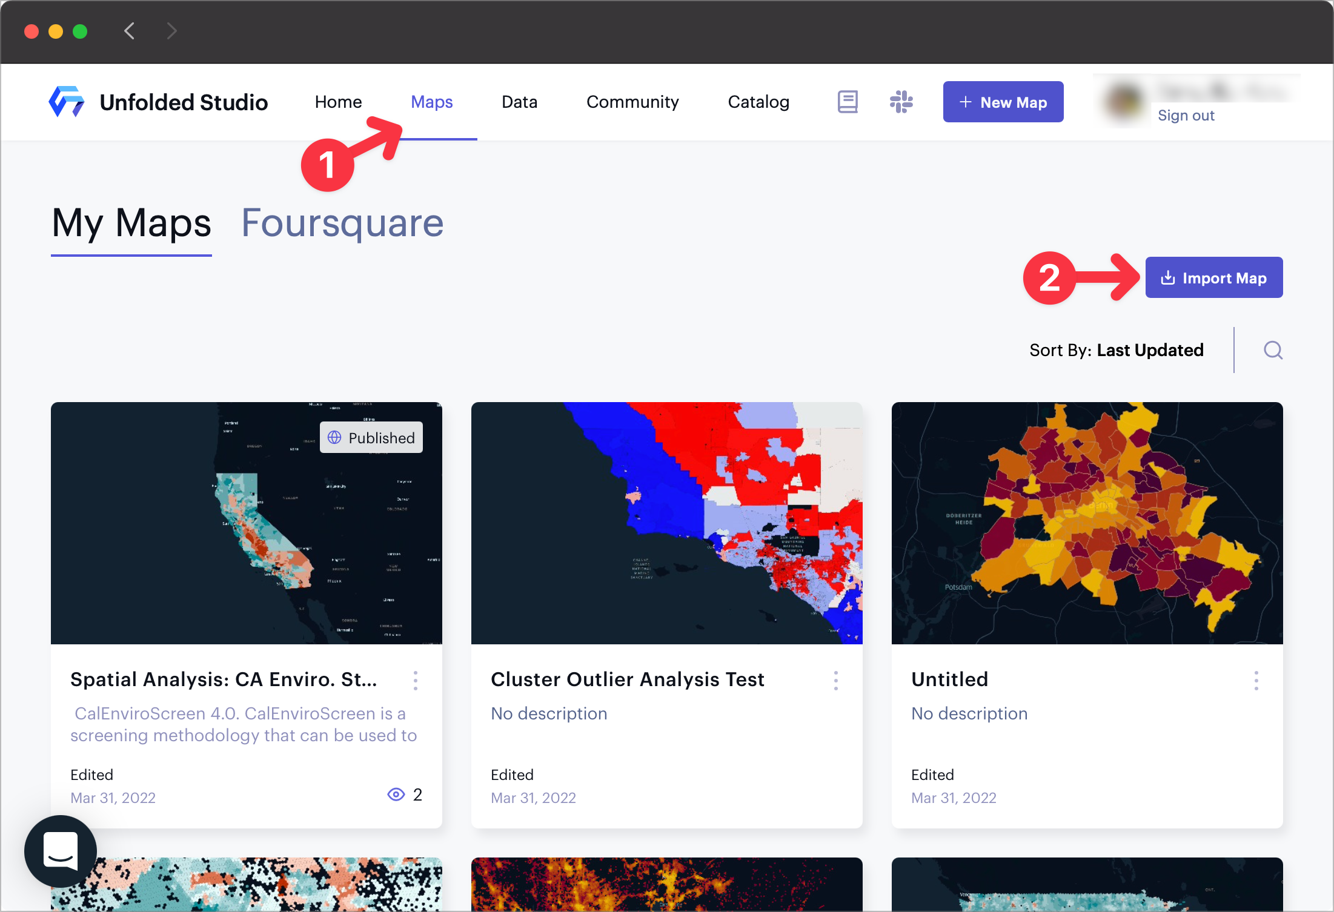Open the Catalog page
This screenshot has height=912, width=1334.
(x=758, y=102)
